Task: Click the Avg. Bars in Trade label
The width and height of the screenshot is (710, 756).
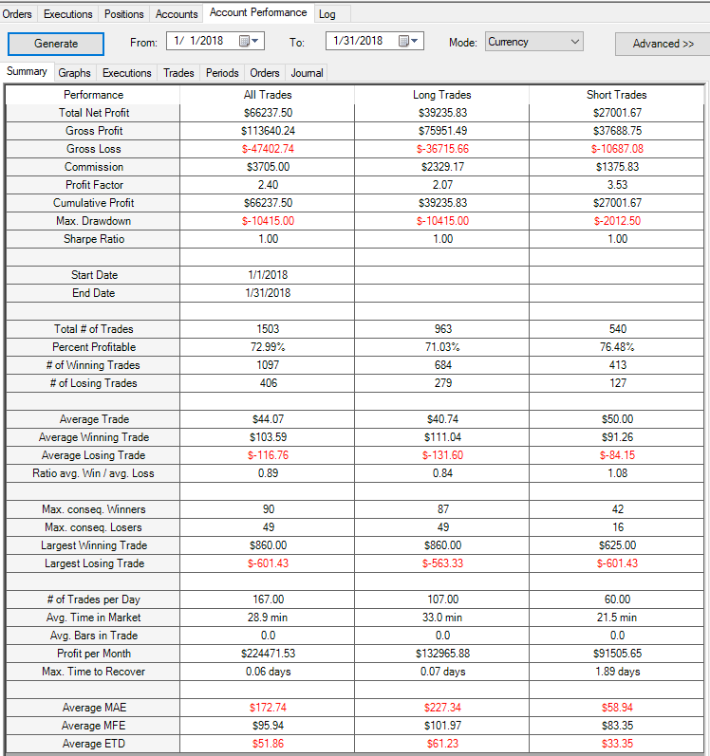Action: 94,636
